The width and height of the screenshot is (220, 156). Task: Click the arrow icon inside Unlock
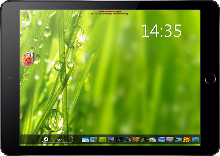(x=46, y=139)
